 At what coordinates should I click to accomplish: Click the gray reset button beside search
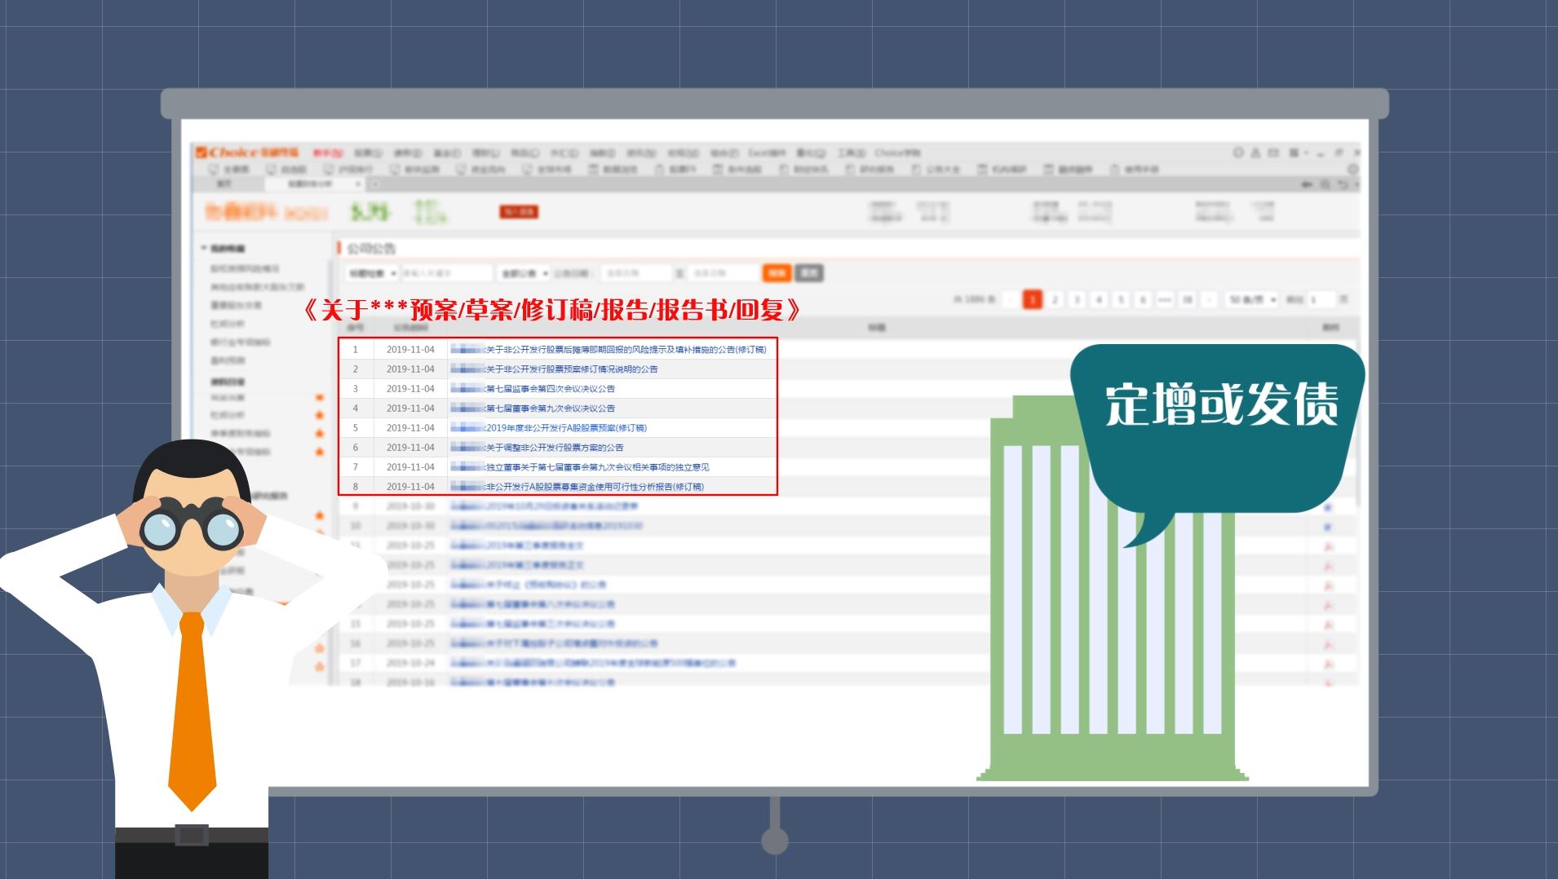(808, 273)
